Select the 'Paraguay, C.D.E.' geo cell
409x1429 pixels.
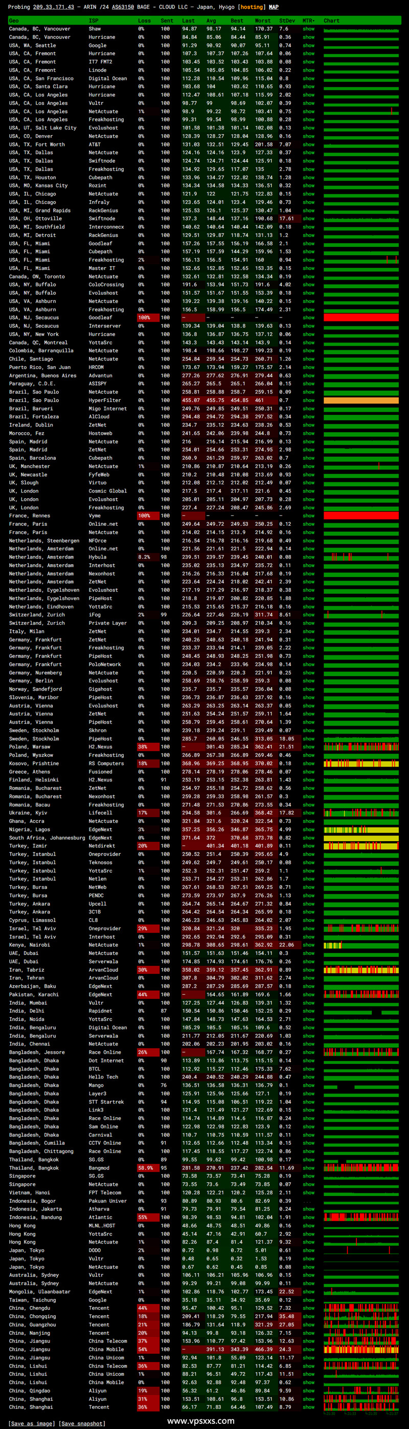[x=32, y=384]
